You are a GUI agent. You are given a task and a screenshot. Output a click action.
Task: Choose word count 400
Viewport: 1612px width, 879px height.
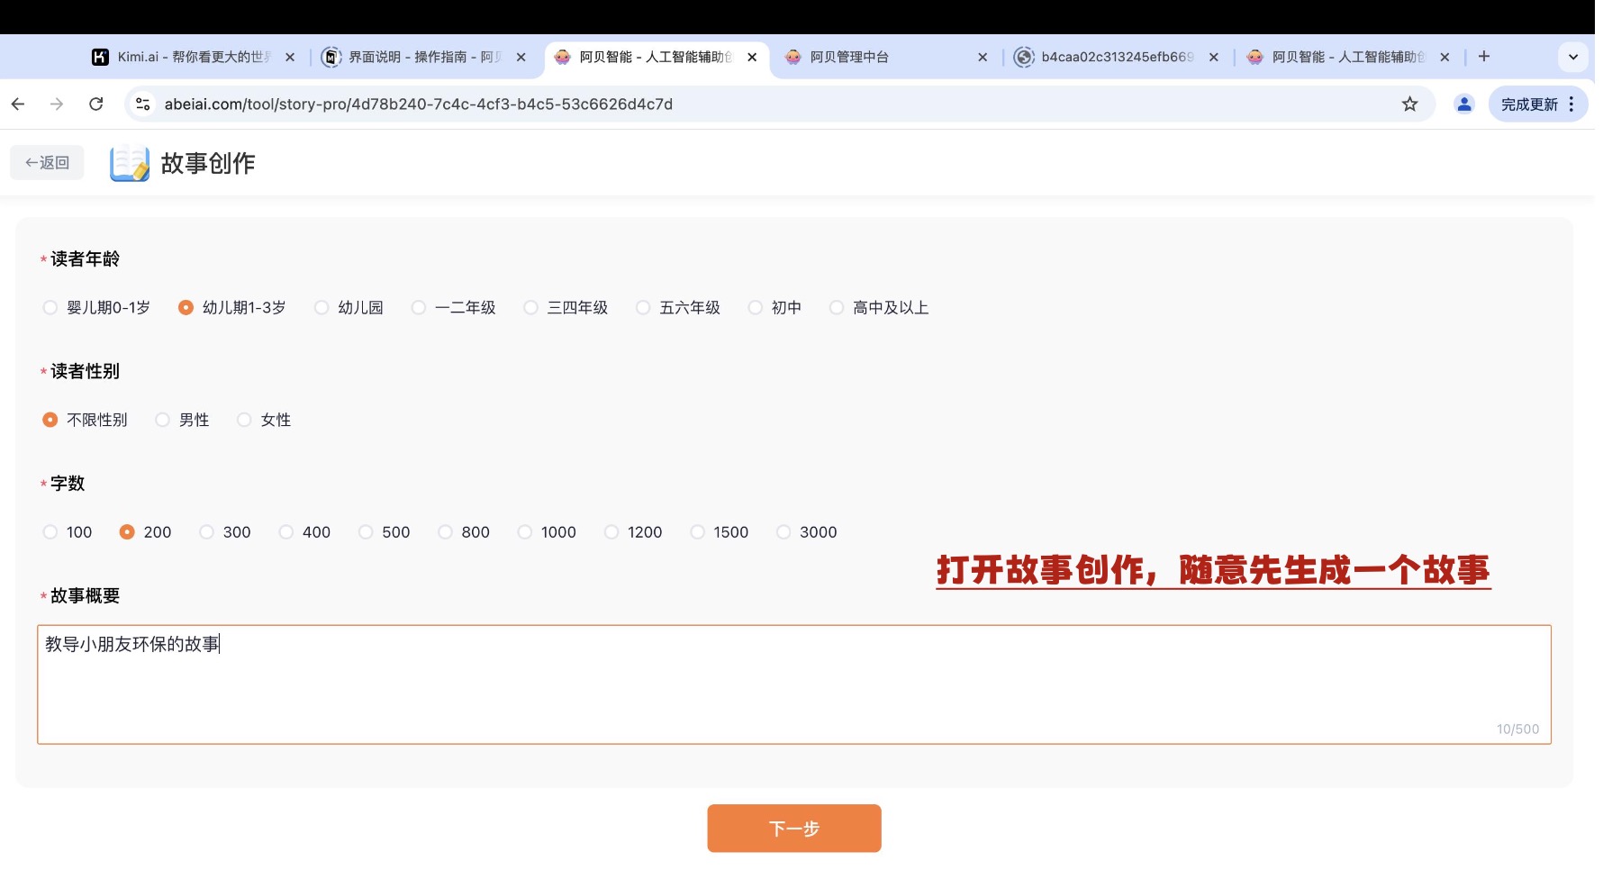(x=304, y=532)
